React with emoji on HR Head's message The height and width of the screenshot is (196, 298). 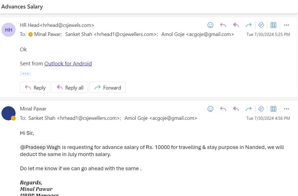tap(210, 25)
